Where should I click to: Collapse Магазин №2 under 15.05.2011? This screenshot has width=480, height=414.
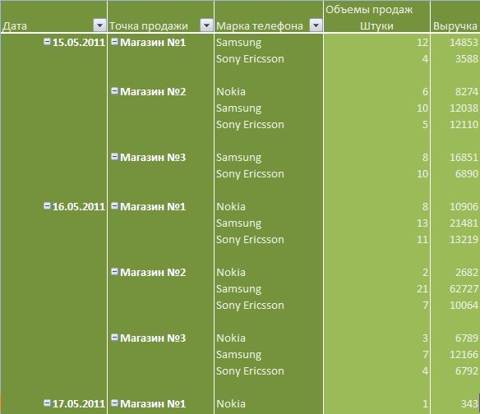point(114,90)
